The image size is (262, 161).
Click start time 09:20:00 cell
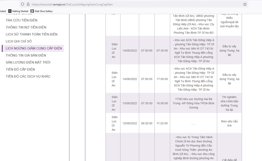147,123
